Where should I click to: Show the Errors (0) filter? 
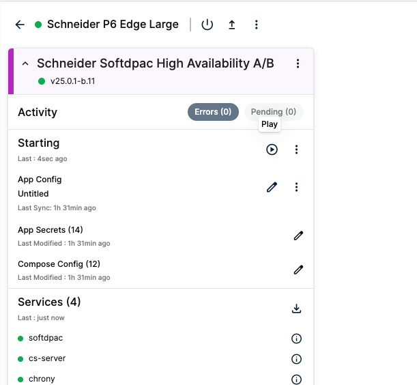(213, 112)
